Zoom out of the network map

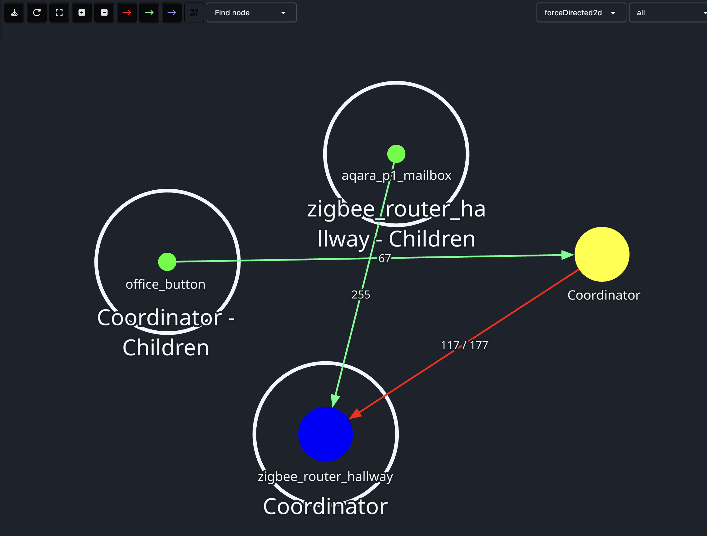[104, 12]
